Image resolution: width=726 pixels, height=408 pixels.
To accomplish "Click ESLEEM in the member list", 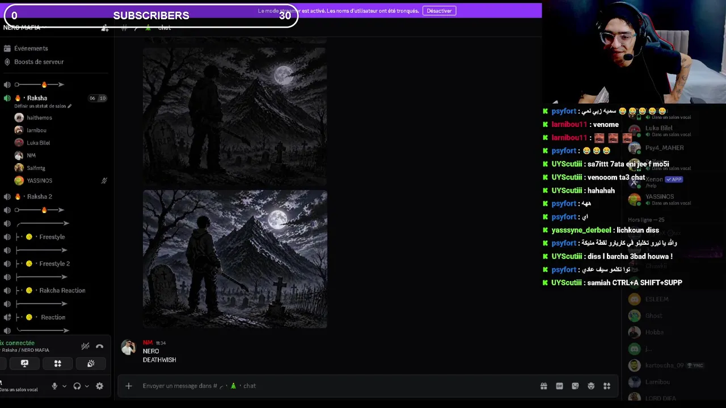I will tap(657, 299).
